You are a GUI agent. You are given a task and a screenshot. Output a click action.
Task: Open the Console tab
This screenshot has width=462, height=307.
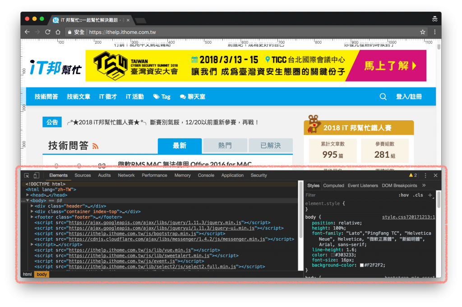click(206, 175)
